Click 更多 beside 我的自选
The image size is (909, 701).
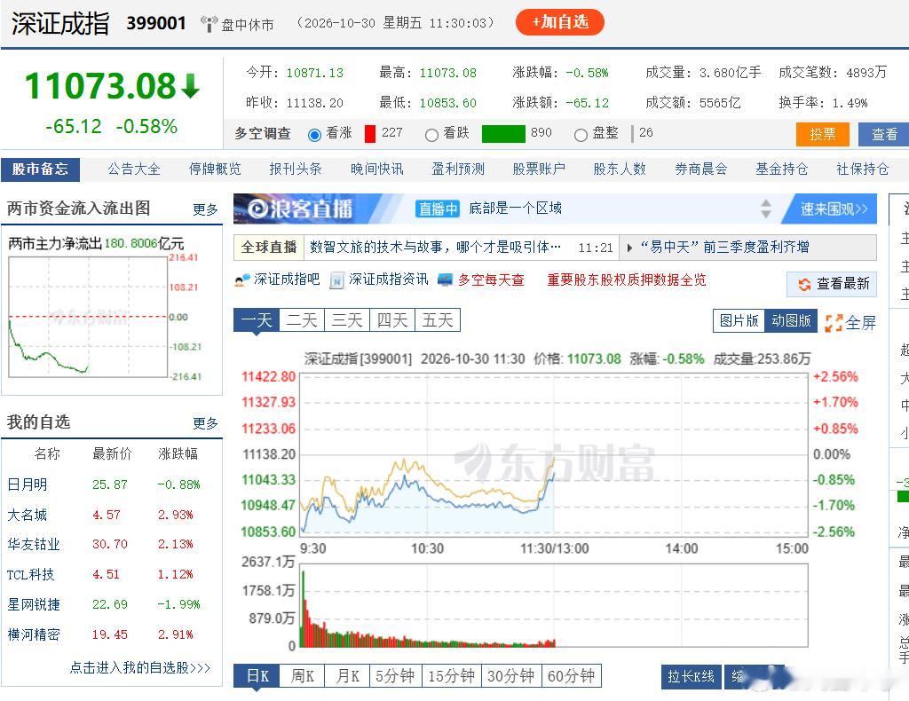click(x=205, y=423)
